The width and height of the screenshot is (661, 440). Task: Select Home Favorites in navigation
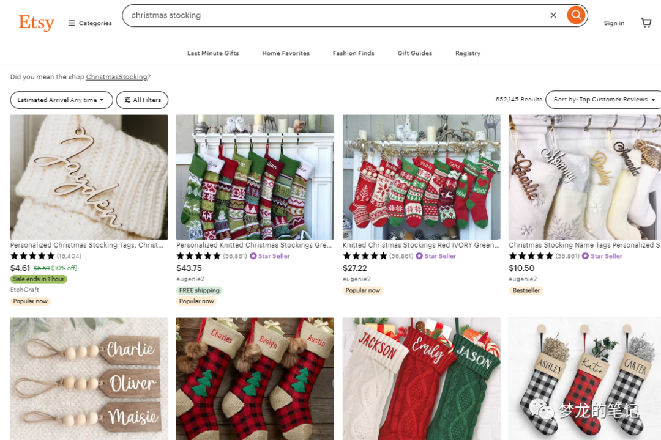pos(286,54)
